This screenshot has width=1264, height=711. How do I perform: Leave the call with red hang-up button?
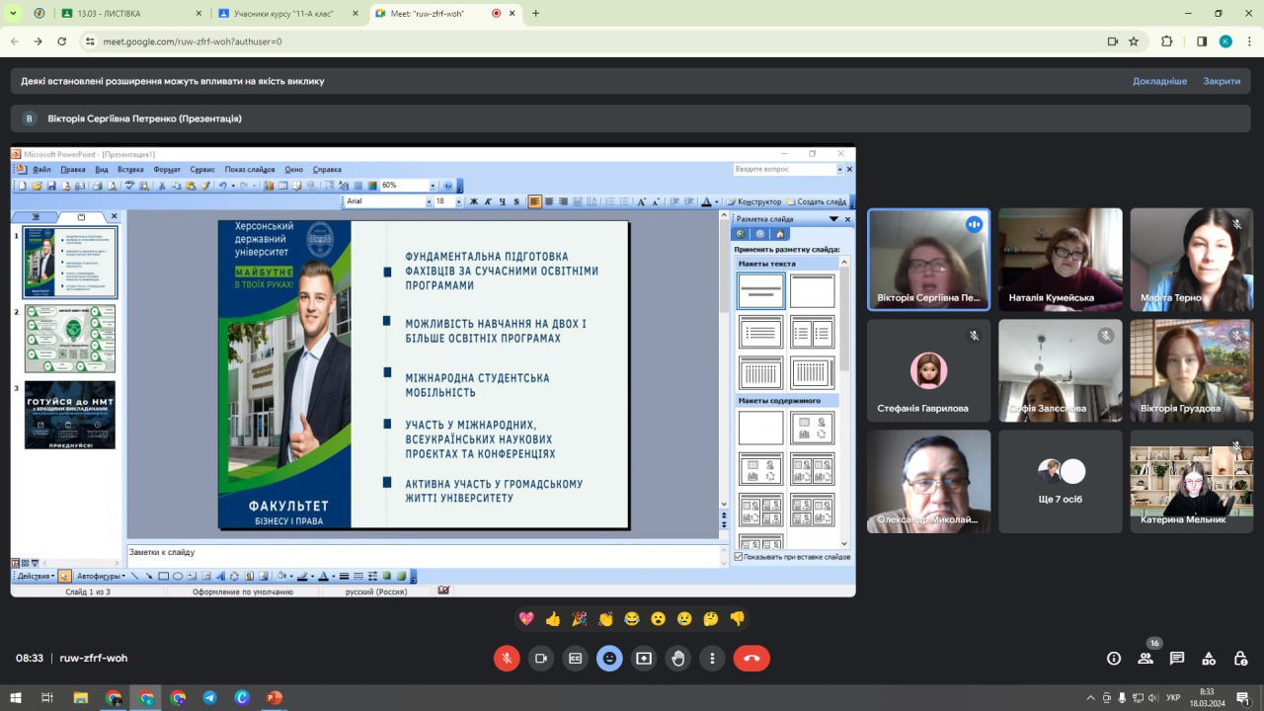pos(752,659)
